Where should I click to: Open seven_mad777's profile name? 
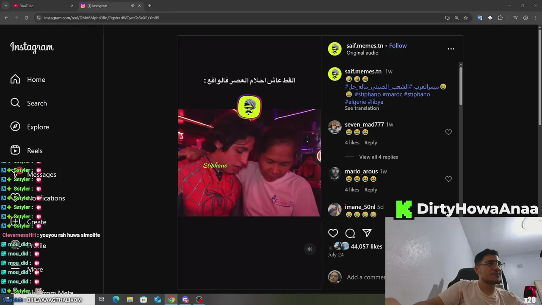tap(364, 125)
